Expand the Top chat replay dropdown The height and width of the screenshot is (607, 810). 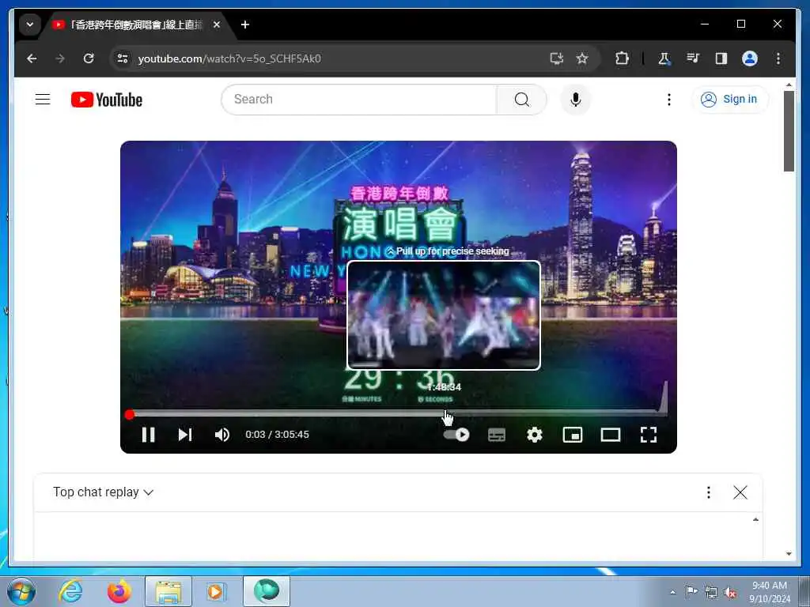click(104, 492)
